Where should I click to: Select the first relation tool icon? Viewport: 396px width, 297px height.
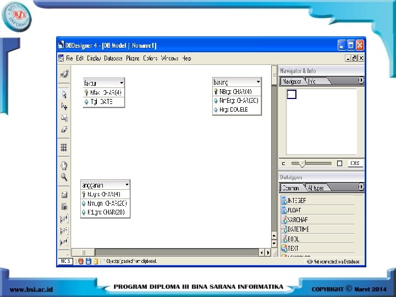pos(64,218)
